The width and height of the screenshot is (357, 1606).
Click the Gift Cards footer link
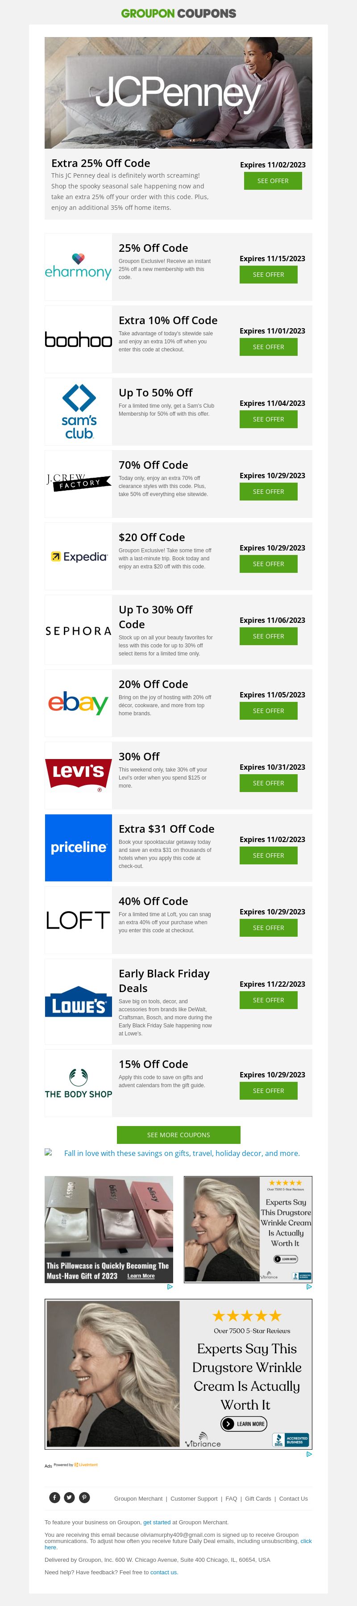(258, 1499)
